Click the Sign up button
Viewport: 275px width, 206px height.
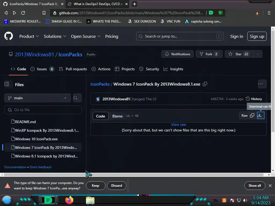pyautogui.click(x=257, y=36)
